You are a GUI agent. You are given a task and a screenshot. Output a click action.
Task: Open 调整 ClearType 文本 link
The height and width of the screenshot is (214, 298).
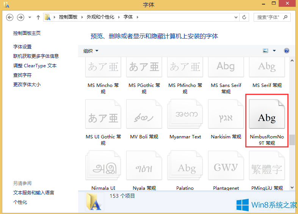[x=35, y=65]
